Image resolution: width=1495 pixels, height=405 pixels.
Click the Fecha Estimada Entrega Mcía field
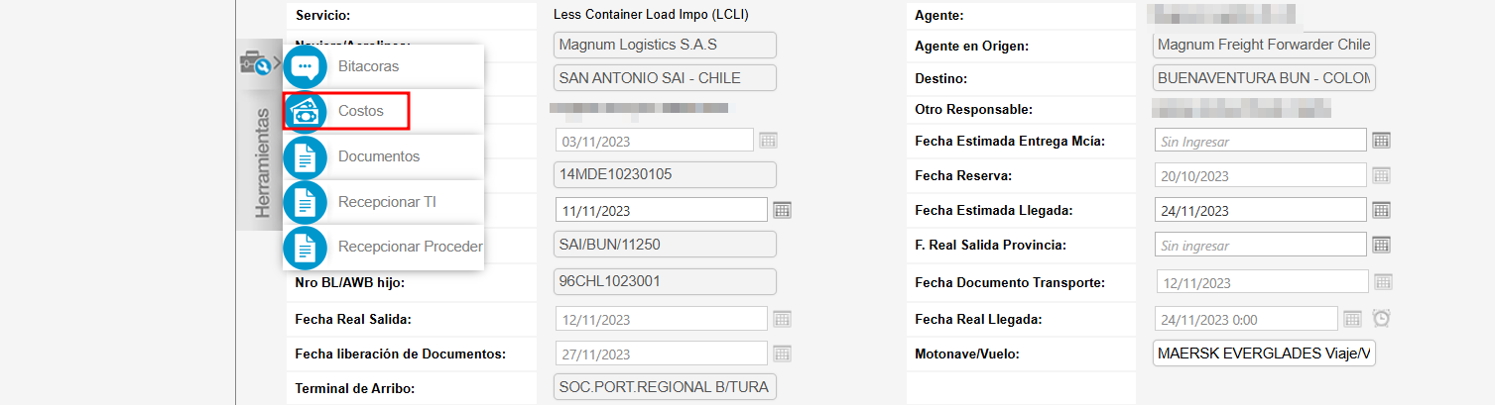pyautogui.click(x=1260, y=141)
